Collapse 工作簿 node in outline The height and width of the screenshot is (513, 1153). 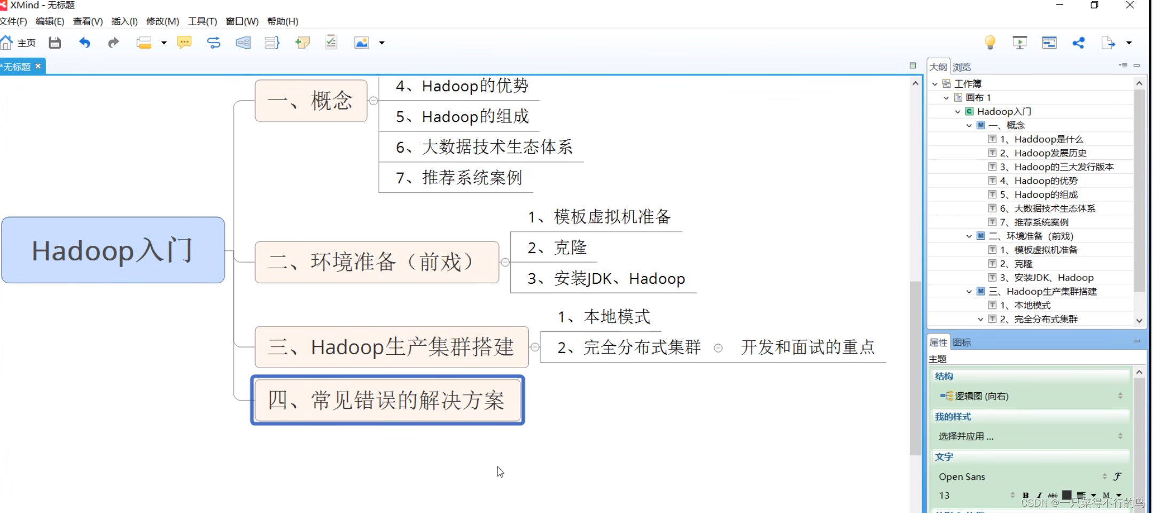pos(935,84)
